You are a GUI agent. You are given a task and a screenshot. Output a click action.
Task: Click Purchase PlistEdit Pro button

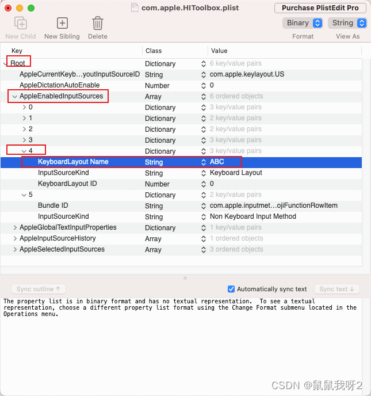click(320, 8)
